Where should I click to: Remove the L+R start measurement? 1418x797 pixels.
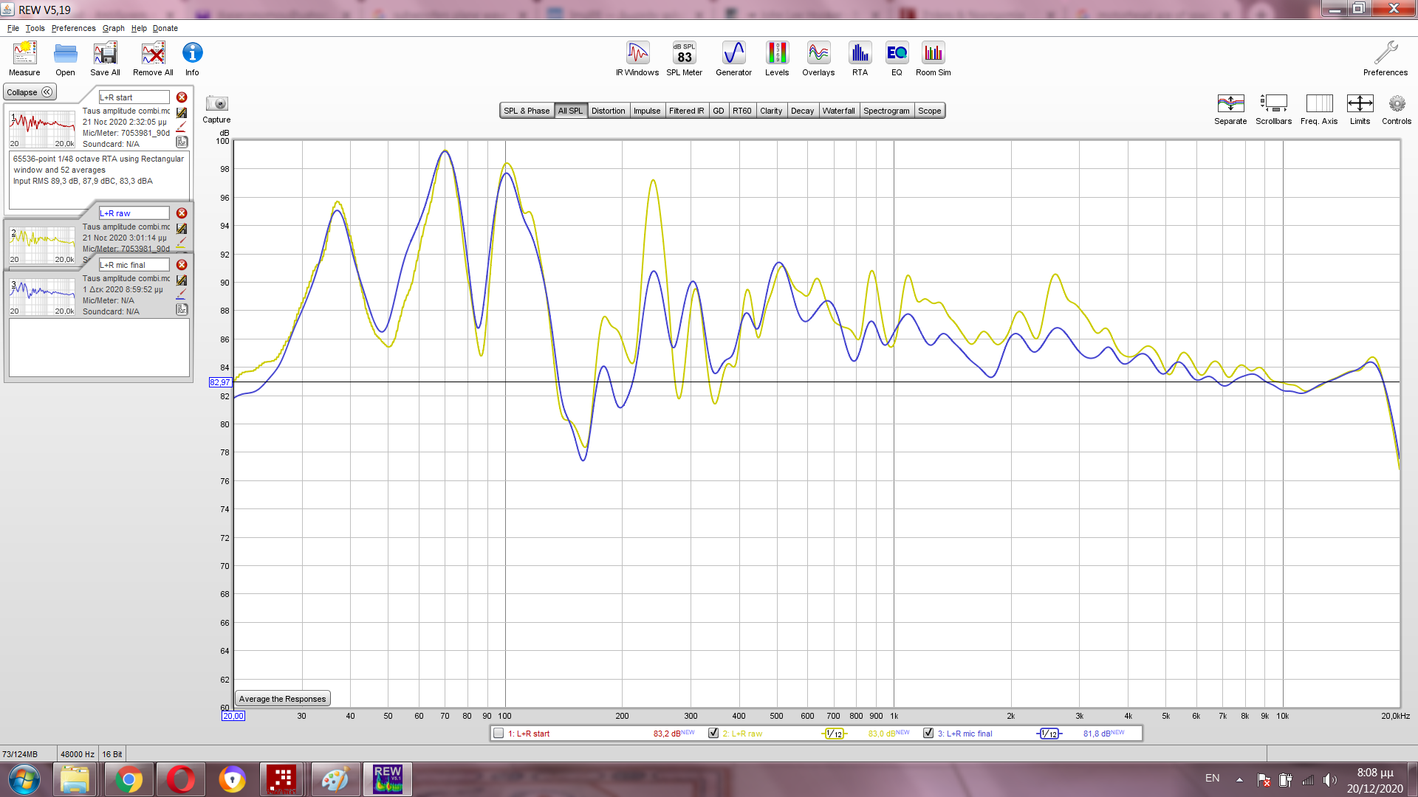[182, 97]
